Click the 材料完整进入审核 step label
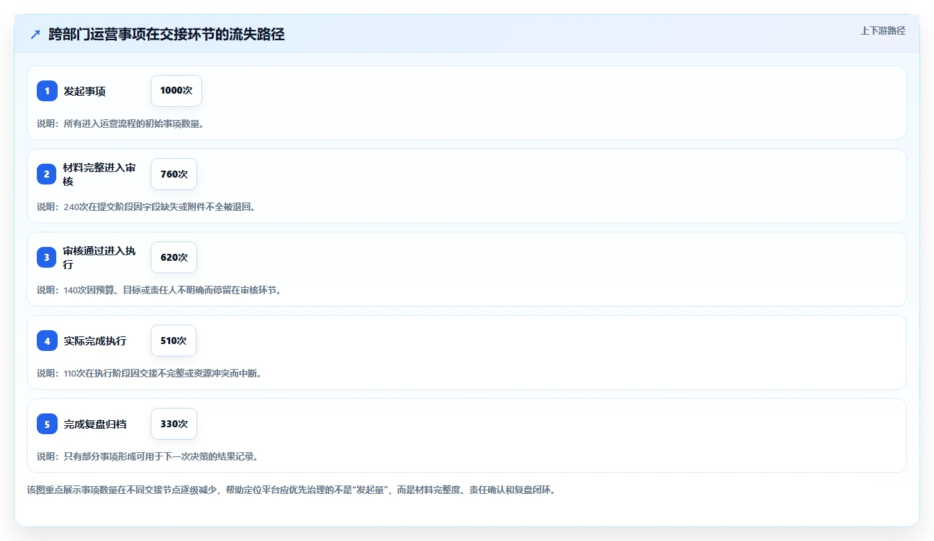This screenshot has height=541, width=934. 100,174
